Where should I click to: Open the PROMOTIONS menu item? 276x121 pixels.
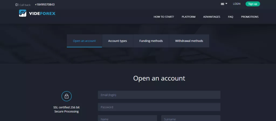pyautogui.click(x=250, y=17)
